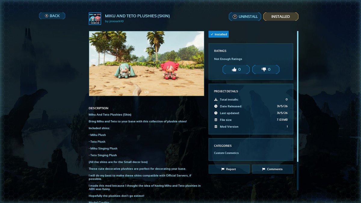This screenshot has height=203, width=361.
Task: Click the flag icon on the Comments button
Action: 264,169
